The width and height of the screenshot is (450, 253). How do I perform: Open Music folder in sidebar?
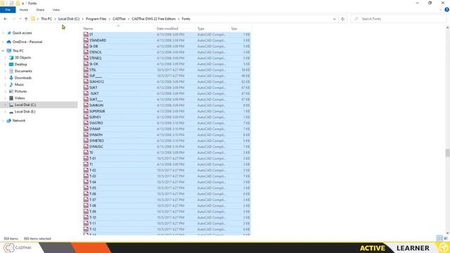pos(19,84)
